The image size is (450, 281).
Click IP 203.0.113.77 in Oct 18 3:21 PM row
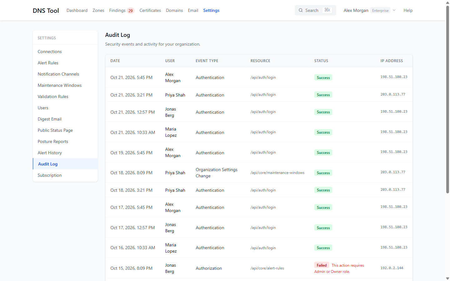tap(393, 190)
